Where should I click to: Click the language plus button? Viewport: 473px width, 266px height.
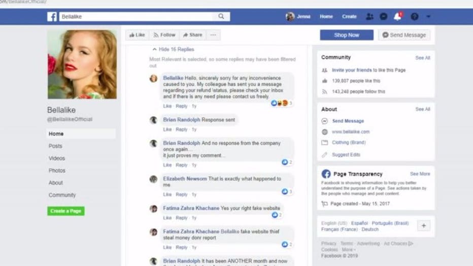tap(424, 225)
